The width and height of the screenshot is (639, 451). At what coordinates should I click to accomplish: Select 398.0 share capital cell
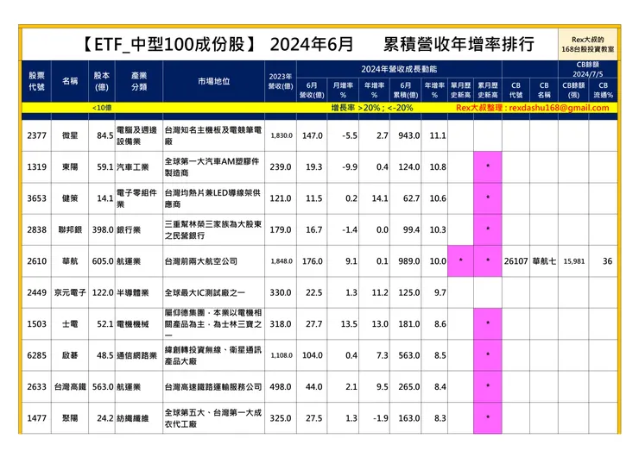102,229
